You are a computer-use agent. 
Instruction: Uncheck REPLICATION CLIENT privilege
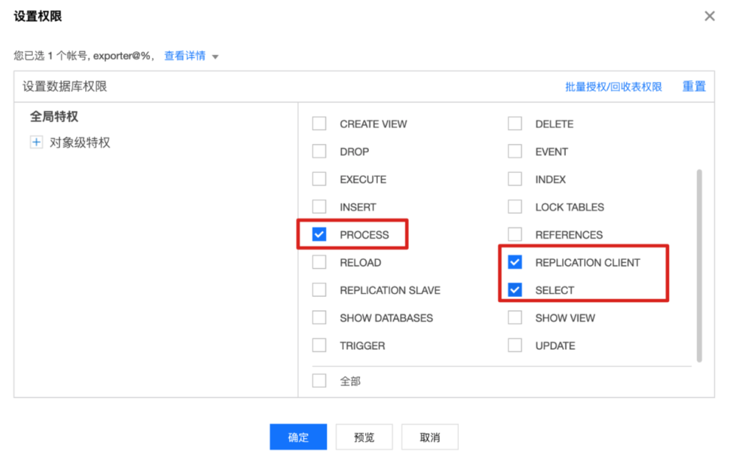[x=515, y=262]
